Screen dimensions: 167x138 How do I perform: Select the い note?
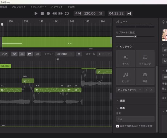[104, 72]
